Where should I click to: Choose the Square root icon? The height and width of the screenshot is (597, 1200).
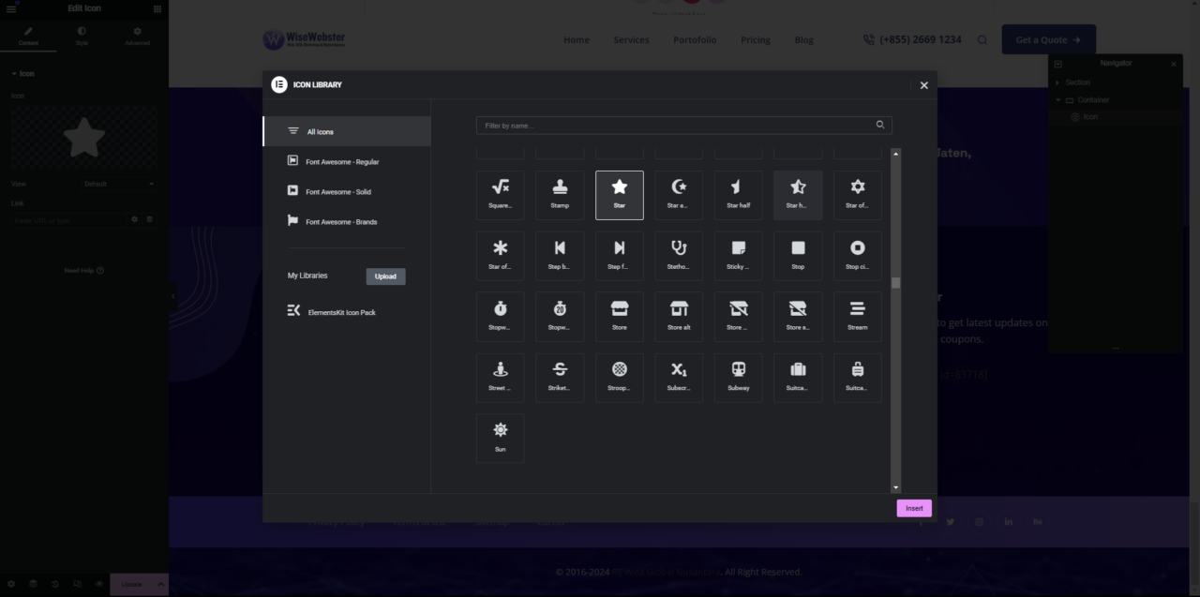[x=500, y=195]
